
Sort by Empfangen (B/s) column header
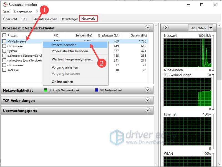coord(109,35)
